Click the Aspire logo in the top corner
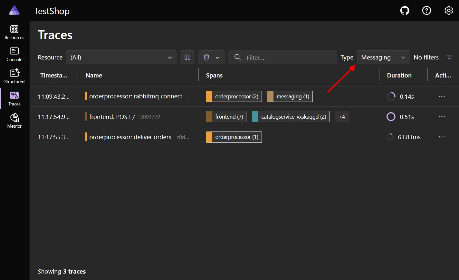Image resolution: width=459 pixels, height=280 pixels. (14, 10)
